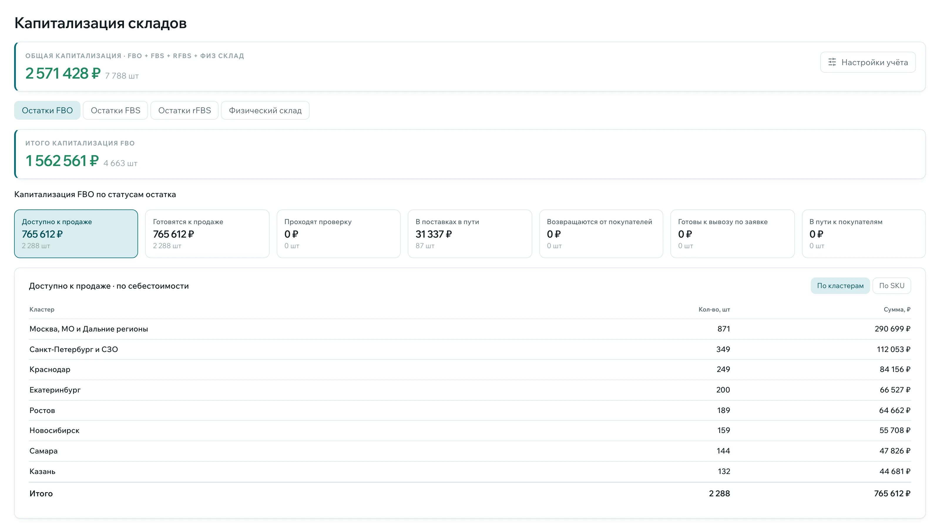Click the total capitalization value 2 571 428 ₽

click(63, 73)
